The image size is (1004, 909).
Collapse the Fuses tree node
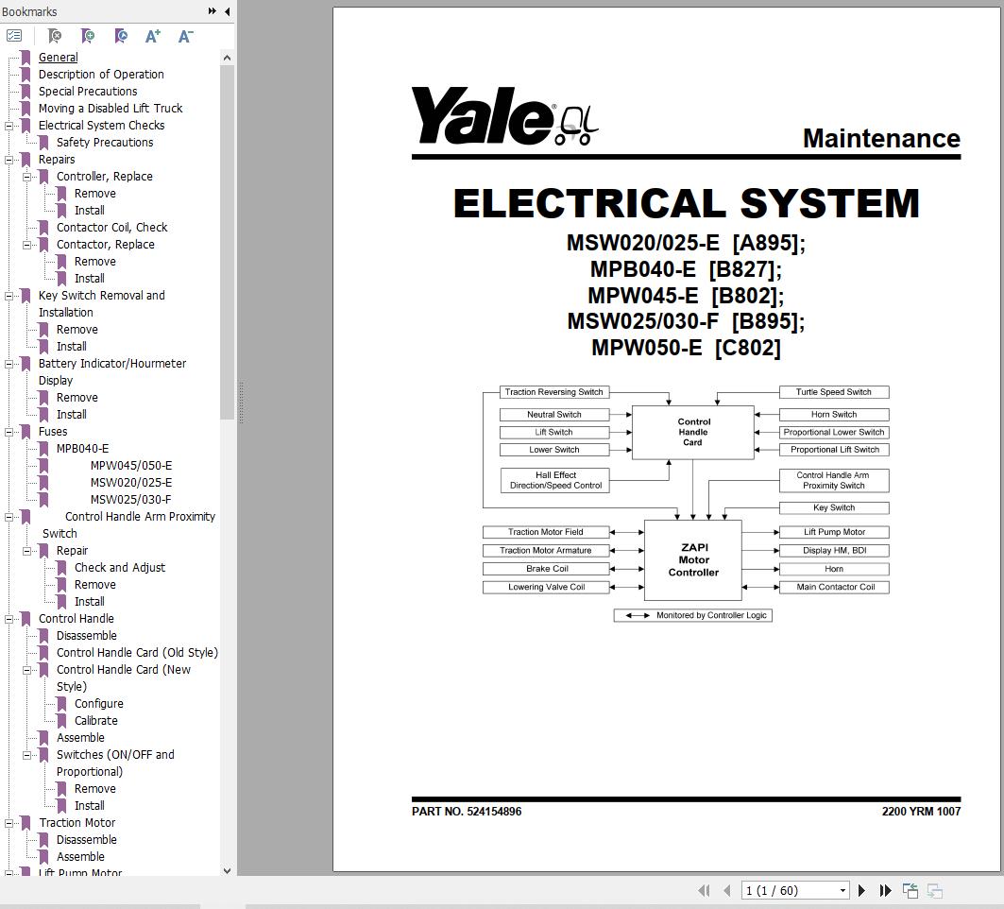pos(9,432)
